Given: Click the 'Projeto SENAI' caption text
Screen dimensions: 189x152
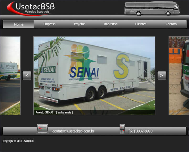Looking at the screenshot, I should coord(44,112).
